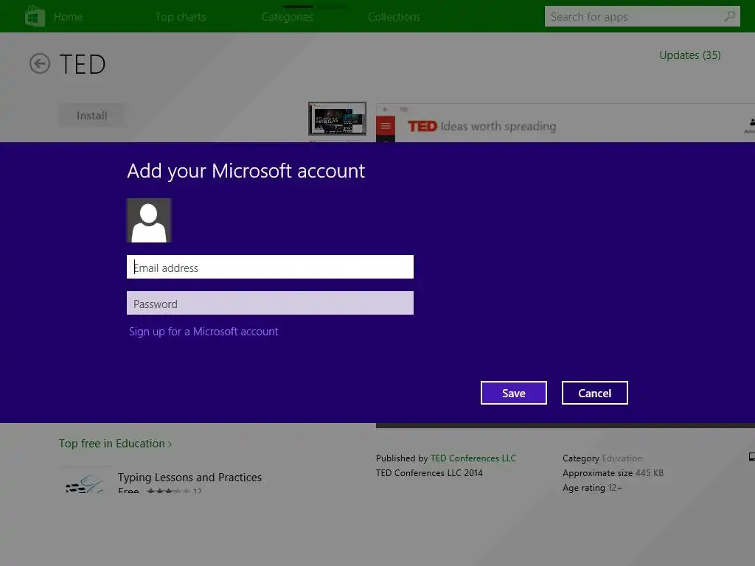
Task: Click the search magnifier icon
Action: tap(730, 16)
